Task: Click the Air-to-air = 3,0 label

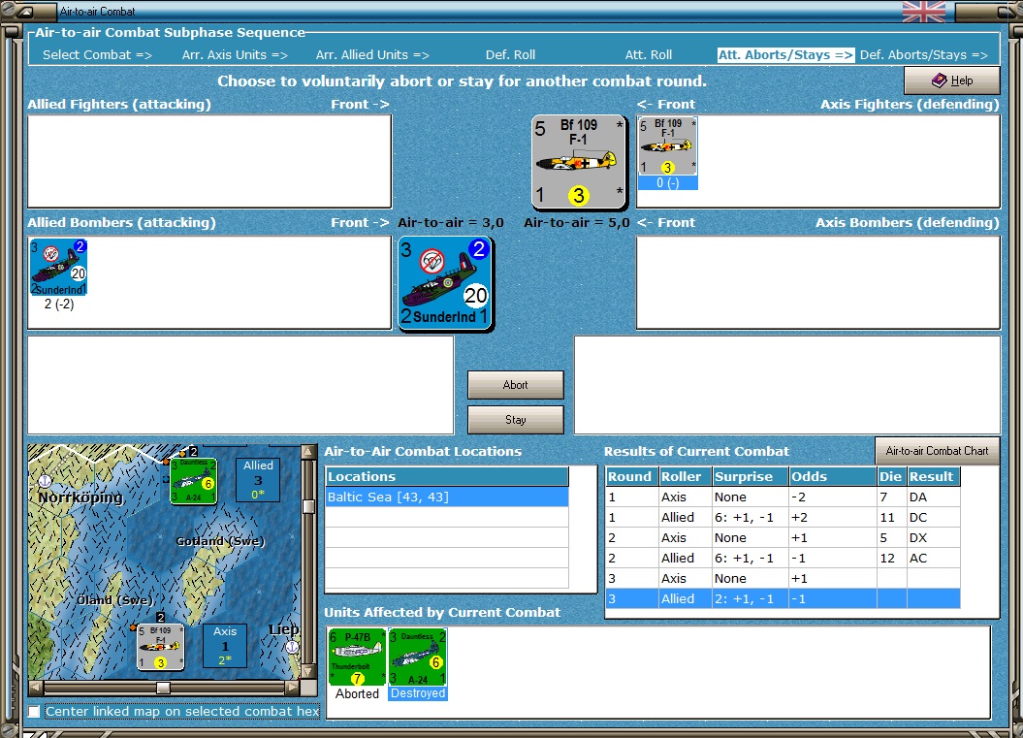Action: (x=451, y=222)
